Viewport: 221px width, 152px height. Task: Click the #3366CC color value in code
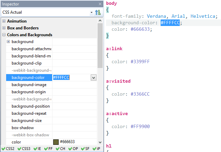pos(140,94)
